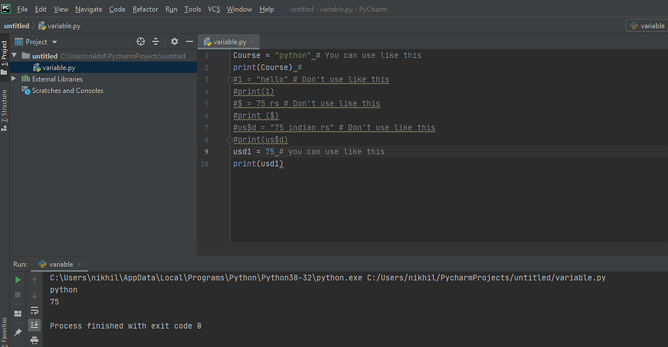Open Project panel settings gear
This screenshot has height=347, width=668.
pyautogui.click(x=174, y=41)
